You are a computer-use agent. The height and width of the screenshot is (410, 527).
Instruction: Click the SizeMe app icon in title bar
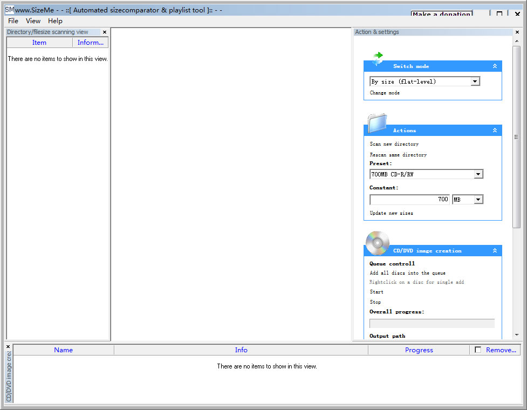(9, 9)
